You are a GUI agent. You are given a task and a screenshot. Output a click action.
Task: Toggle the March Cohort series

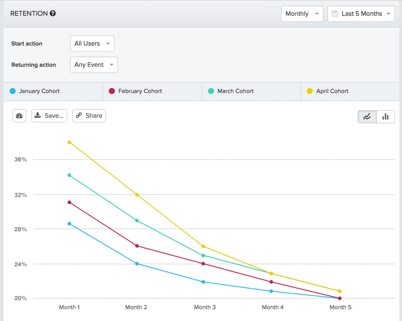tap(251, 91)
